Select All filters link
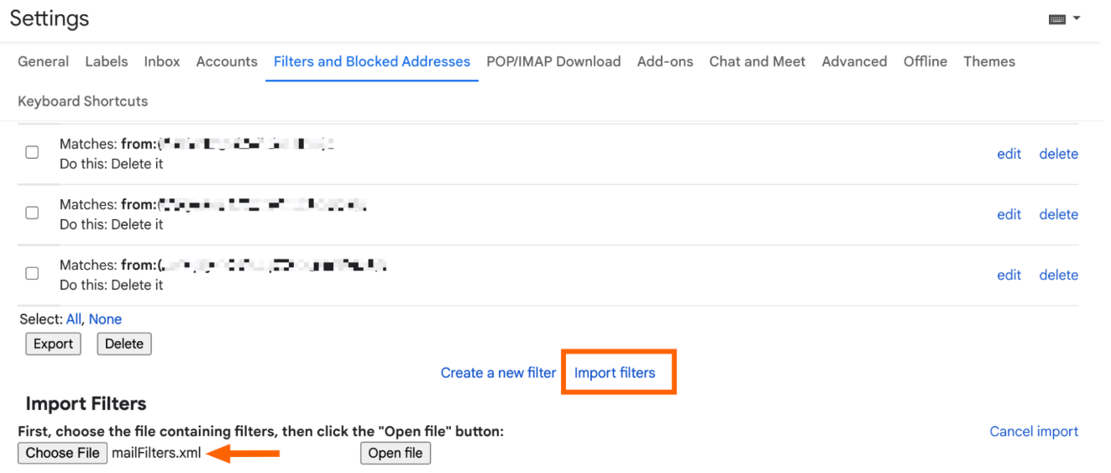The width and height of the screenshot is (1111, 473). pos(74,319)
